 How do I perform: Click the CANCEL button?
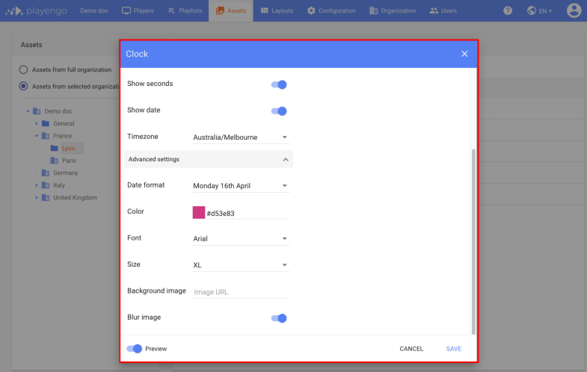pos(411,349)
